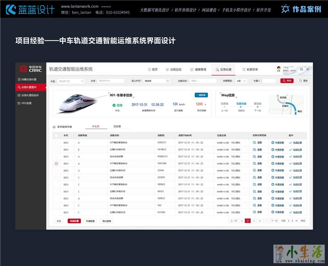The height and width of the screenshot is (266, 328).
Task: Open 拓展菜单 extended menu icon
Action: coord(244,69)
